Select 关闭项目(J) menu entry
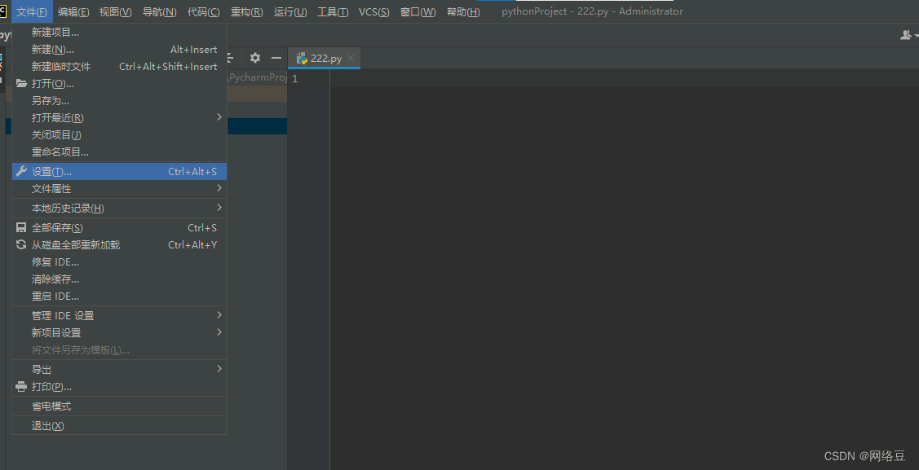 (x=120, y=134)
